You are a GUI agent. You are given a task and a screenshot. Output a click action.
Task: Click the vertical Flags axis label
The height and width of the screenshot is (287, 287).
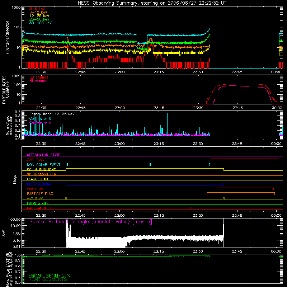(15, 179)
